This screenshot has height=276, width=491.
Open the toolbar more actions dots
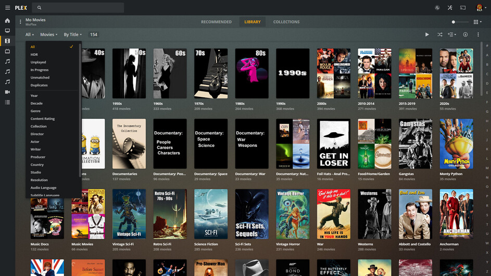[x=478, y=34]
